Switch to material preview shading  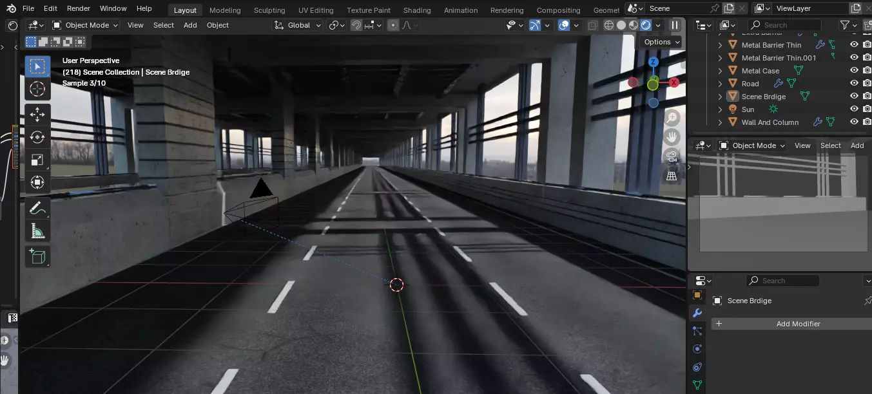click(x=634, y=25)
